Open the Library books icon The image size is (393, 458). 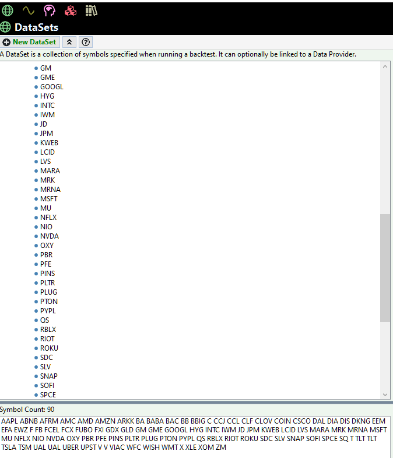pos(92,11)
